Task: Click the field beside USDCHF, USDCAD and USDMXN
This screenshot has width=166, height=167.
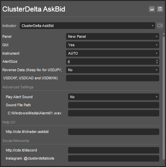Action: pyautogui.click(x=112, y=78)
